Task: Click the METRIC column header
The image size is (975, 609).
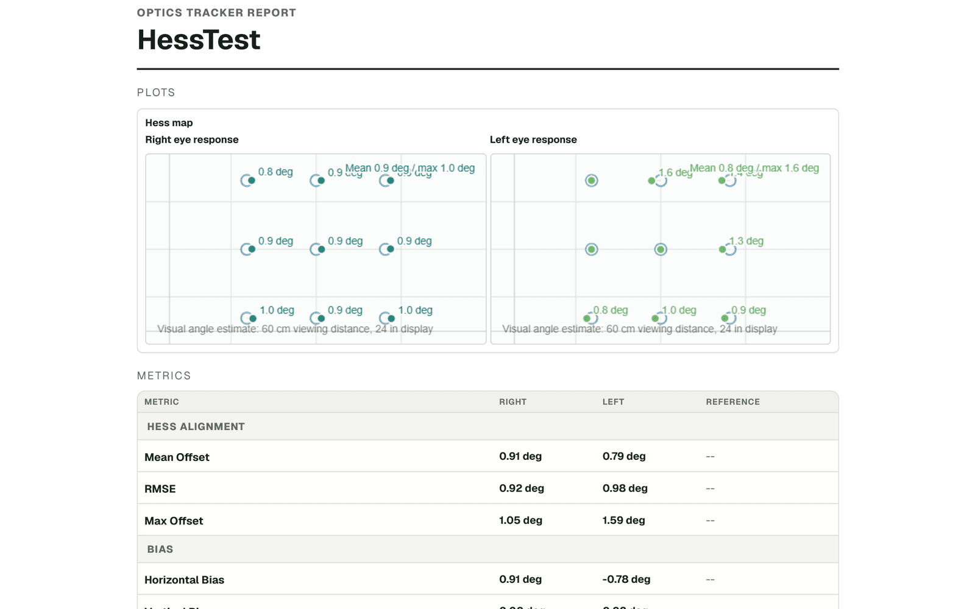Action: point(161,402)
